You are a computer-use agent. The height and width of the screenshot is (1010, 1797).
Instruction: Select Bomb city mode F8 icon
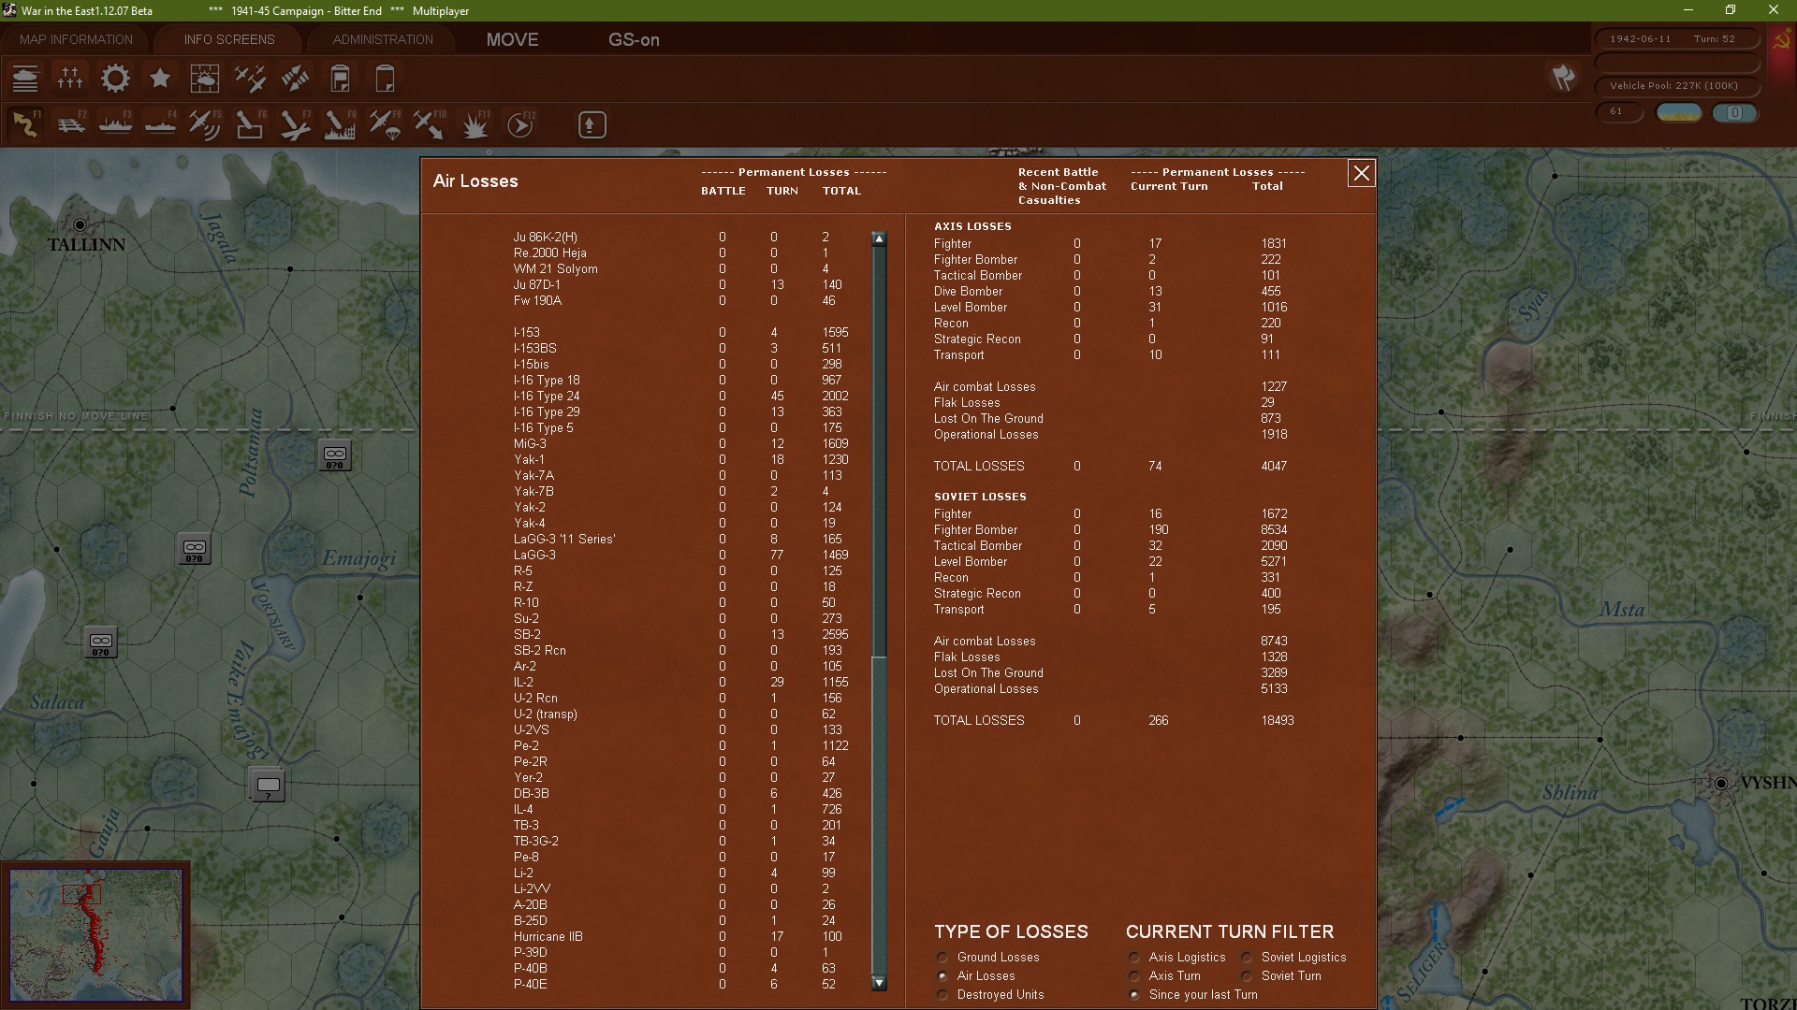click(x=340, y=124)
